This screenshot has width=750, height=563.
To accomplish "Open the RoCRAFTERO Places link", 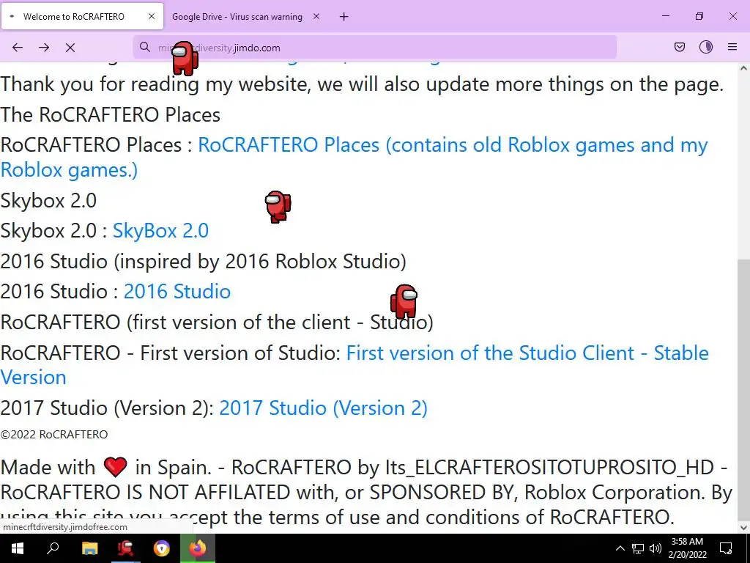I will pyautogui.click(x=354, y=158).
